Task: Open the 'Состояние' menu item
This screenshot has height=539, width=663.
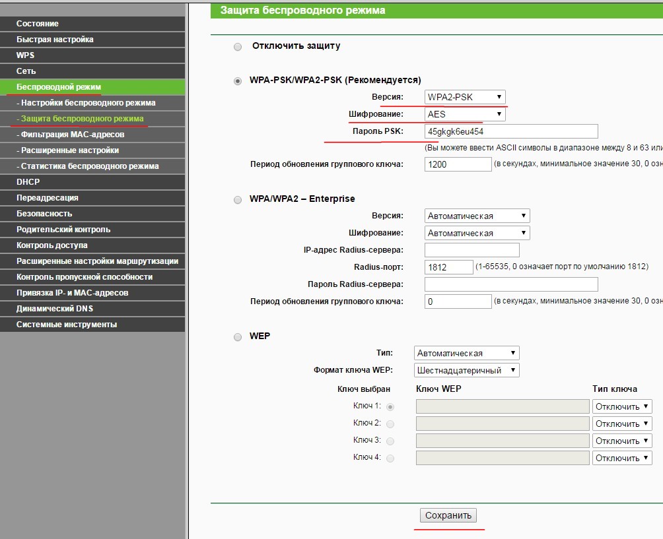Action: [92, 24]
